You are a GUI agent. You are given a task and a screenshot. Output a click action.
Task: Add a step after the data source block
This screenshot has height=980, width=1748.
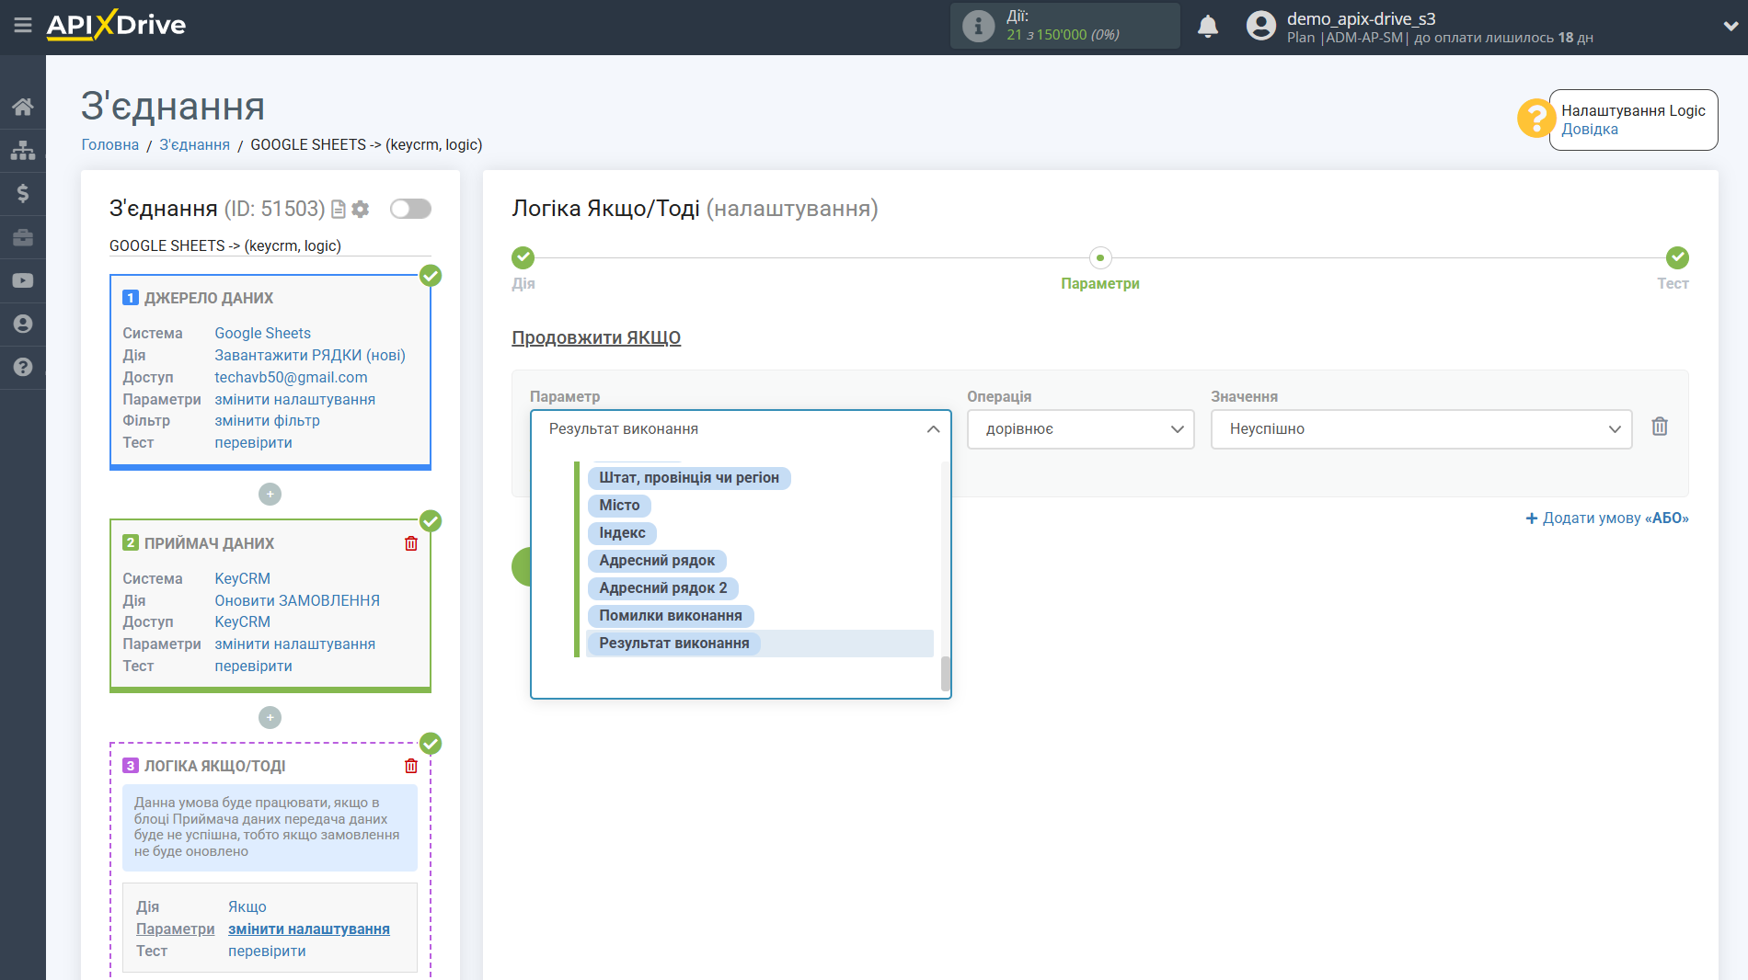point(270,494)
